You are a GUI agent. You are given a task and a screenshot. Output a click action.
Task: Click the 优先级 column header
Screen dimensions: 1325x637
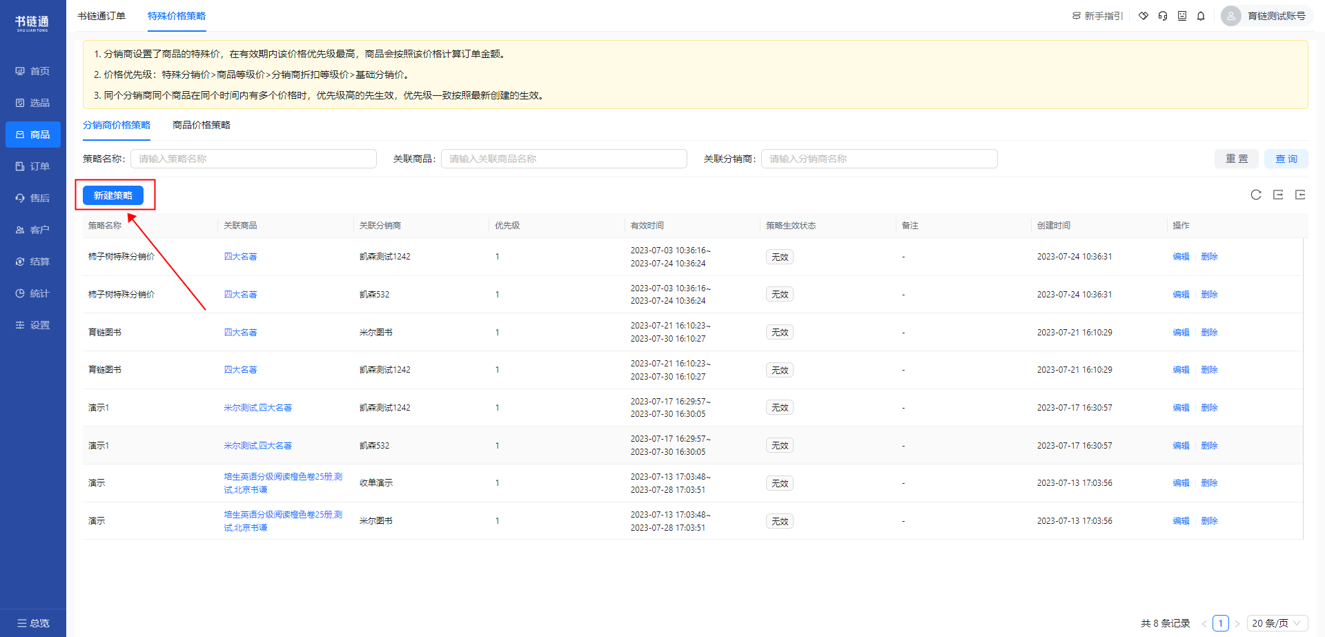pyautogui.click(x=507, y=226)
